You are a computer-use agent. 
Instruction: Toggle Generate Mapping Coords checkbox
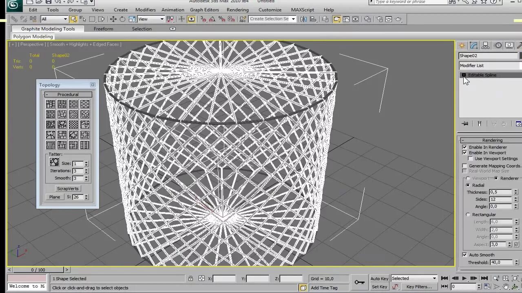(x=464, y=166)
